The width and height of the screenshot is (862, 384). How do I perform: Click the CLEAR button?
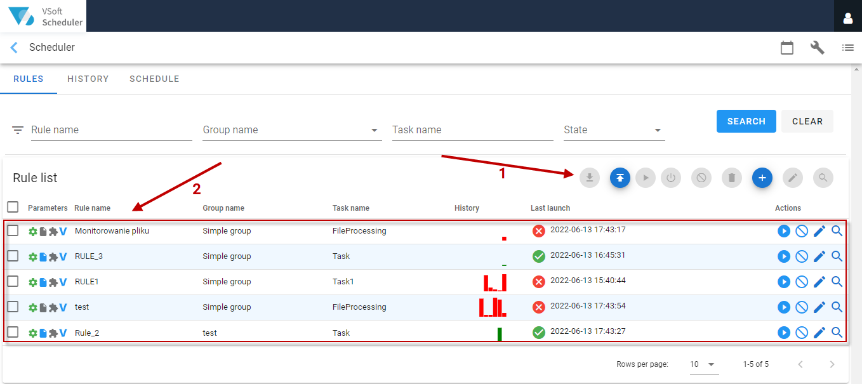[x=807, y=121]
